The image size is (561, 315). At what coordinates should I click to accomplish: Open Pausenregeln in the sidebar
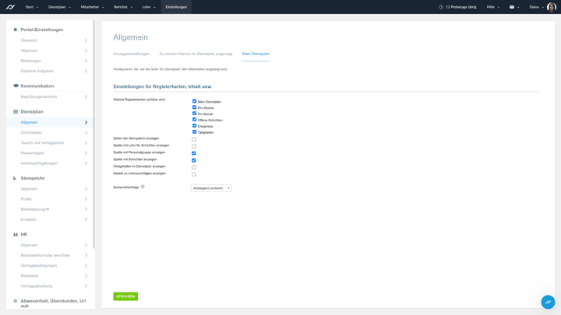coord(34,153)
